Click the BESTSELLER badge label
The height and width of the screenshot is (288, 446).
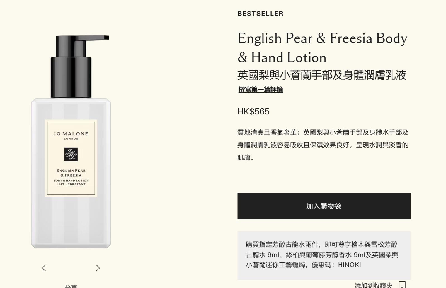(x=260, y=14)
